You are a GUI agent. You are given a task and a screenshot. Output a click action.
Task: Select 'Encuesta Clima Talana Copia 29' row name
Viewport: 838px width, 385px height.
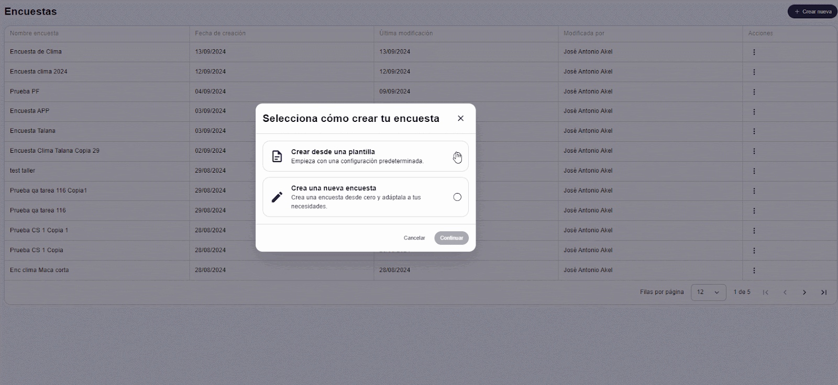54,151
